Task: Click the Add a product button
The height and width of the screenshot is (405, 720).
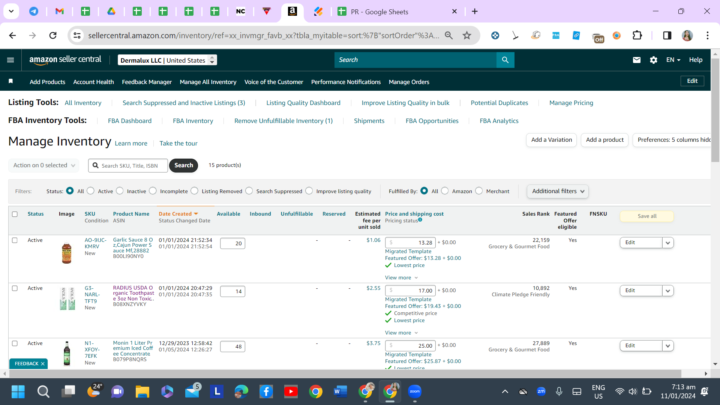Action: tap(604, 140)
